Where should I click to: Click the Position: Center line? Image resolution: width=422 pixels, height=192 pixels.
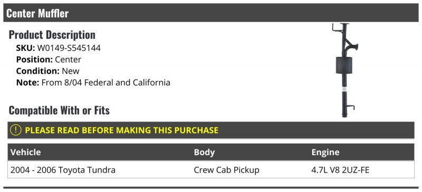coord(49,59)
